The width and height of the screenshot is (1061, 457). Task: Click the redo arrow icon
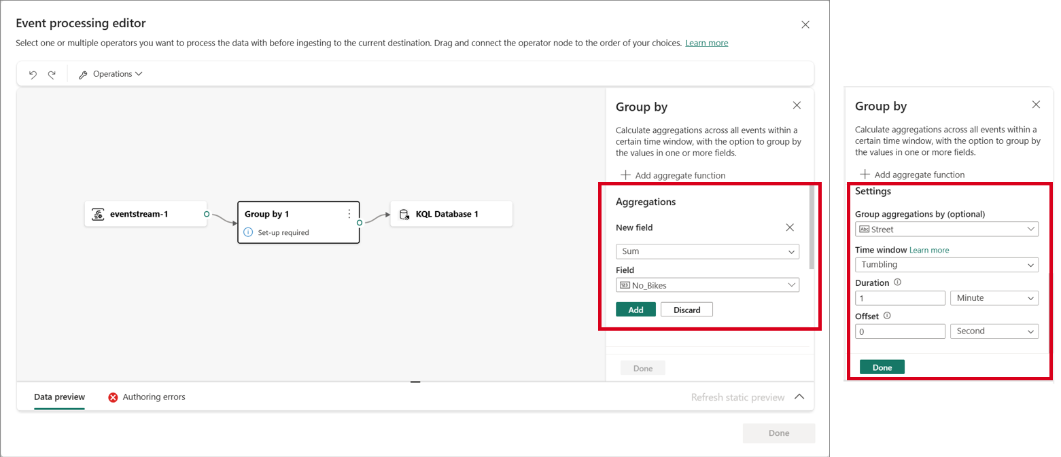tap(52, 75)
